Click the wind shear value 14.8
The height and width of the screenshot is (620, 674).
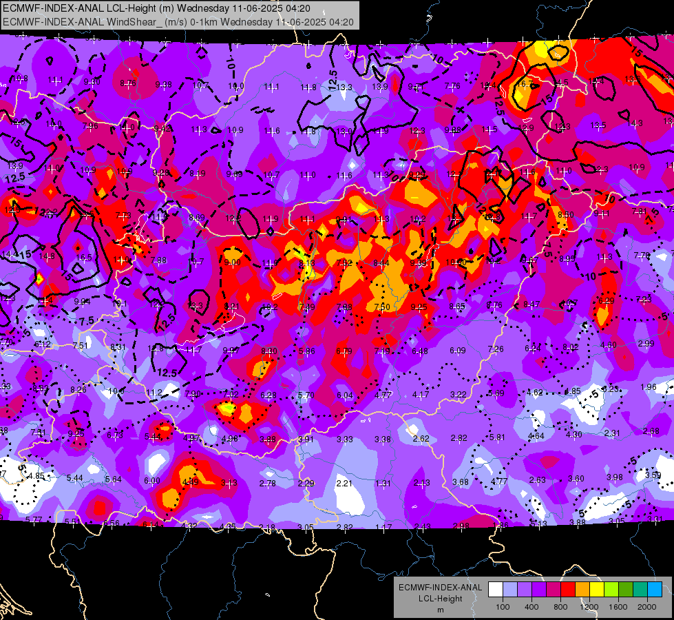click(47, 256)
